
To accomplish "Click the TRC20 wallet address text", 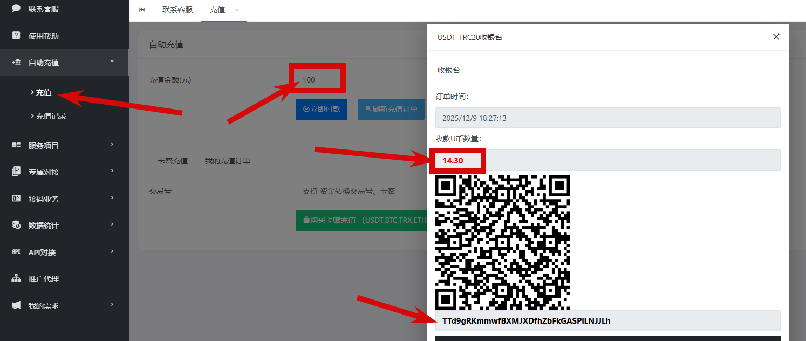I will tap(527, 321).
